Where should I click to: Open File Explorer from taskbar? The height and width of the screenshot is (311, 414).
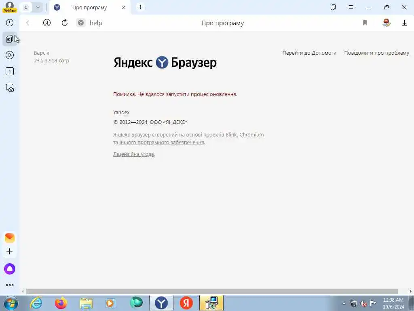pos(86,303)
